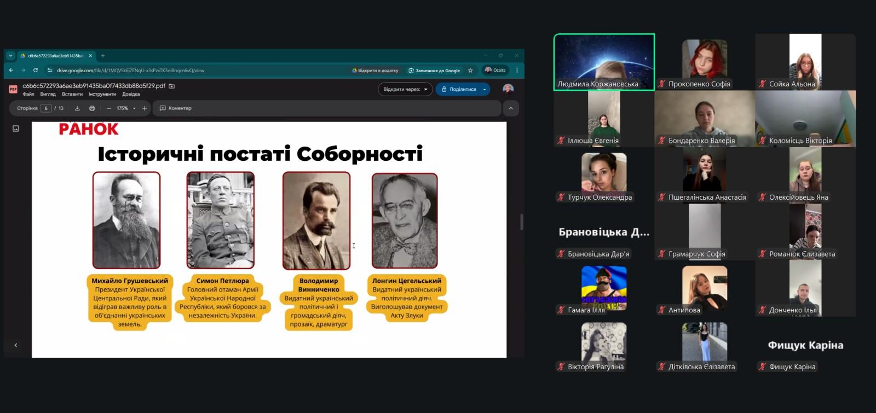Click the Лонгин Цегельський portrait
Screen dimensions: 876x413
[405, 220]
